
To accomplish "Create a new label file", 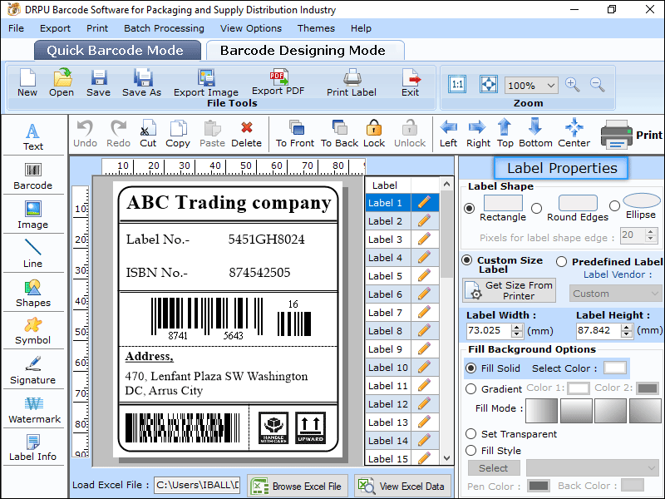I will tap(27, 82).
